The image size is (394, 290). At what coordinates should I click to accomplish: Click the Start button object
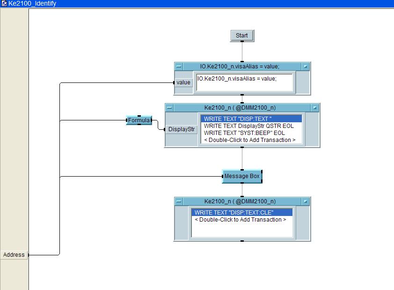242,36
